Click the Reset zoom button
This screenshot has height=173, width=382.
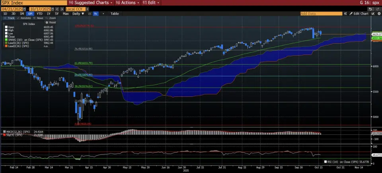[x=51, y=22]
